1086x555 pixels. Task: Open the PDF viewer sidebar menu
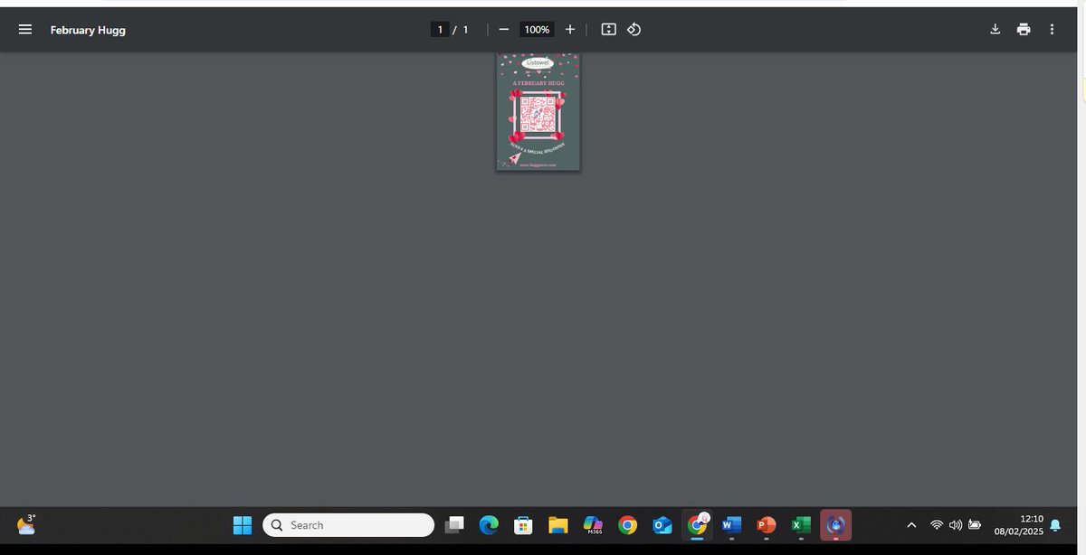coord(25,30)
